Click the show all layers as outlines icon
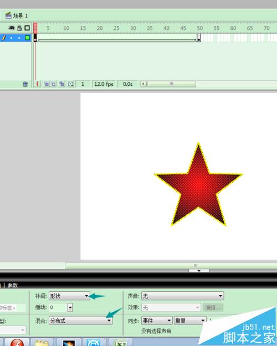Viewport: 277px width, 346px height. click(27, 28)
